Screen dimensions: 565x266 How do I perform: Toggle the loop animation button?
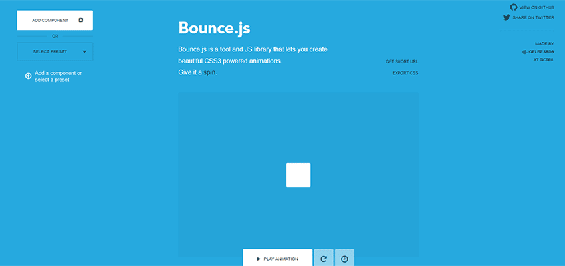tap(324, 258)
